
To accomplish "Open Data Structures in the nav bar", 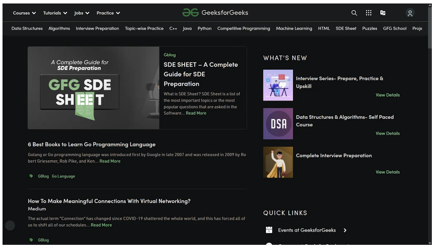I will pos(27,28).
